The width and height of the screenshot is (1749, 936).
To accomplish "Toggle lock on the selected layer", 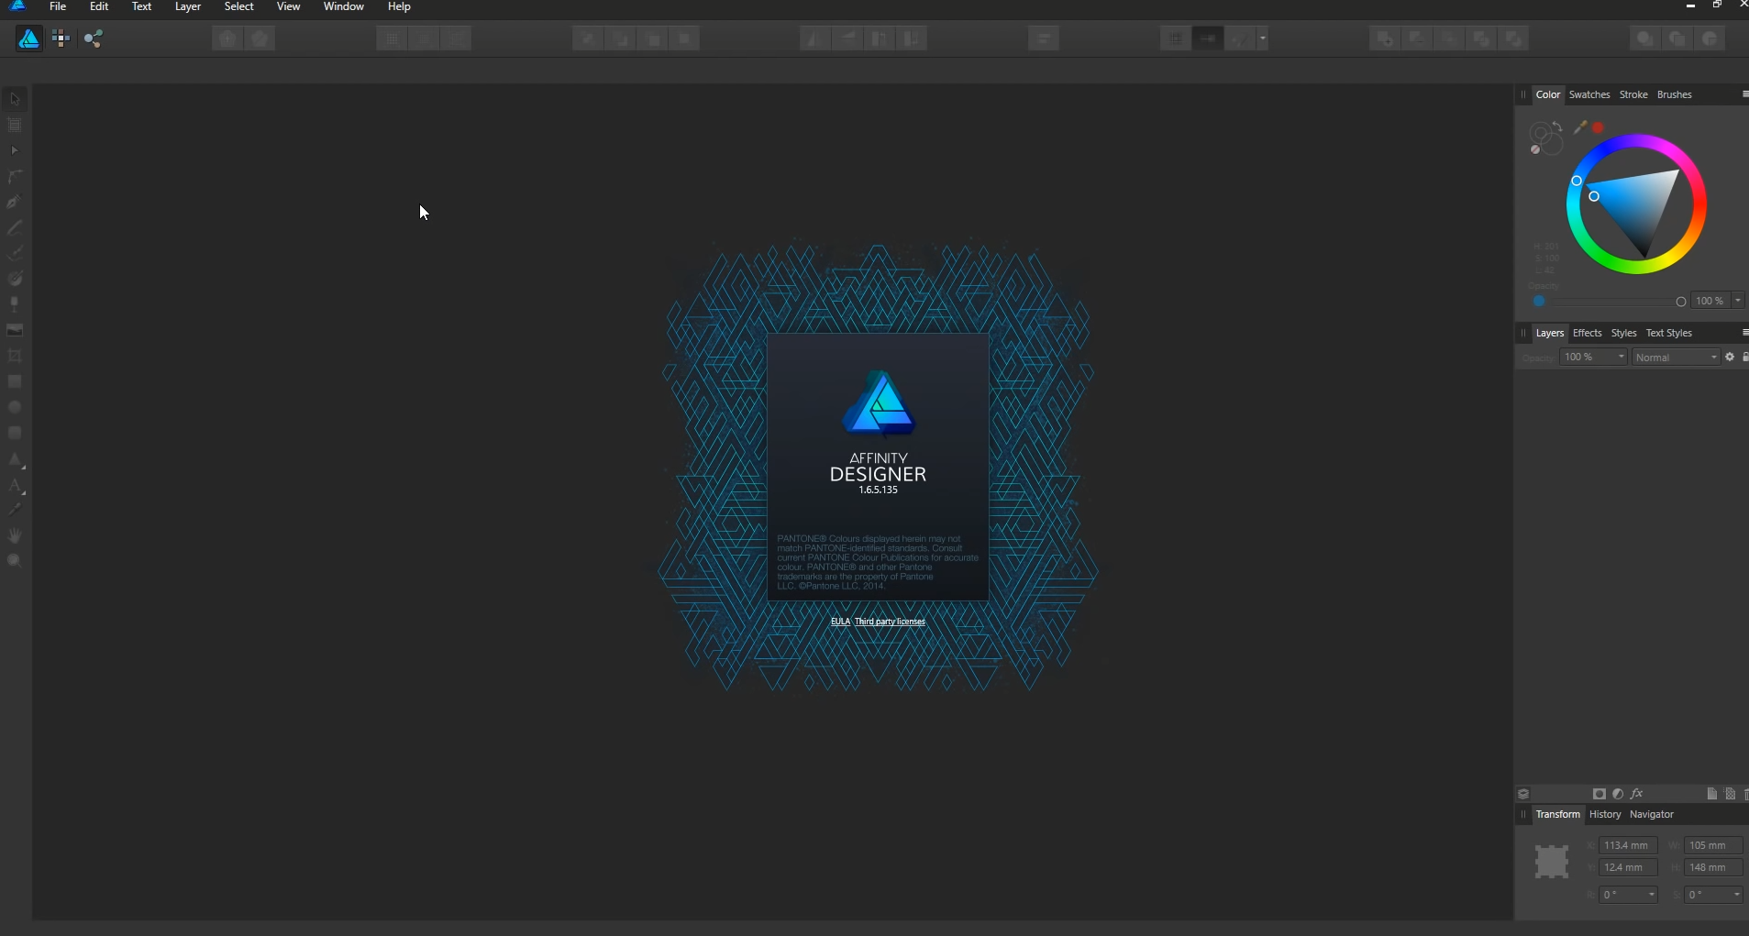I will pyautogui.click(x=1745, y=357).
